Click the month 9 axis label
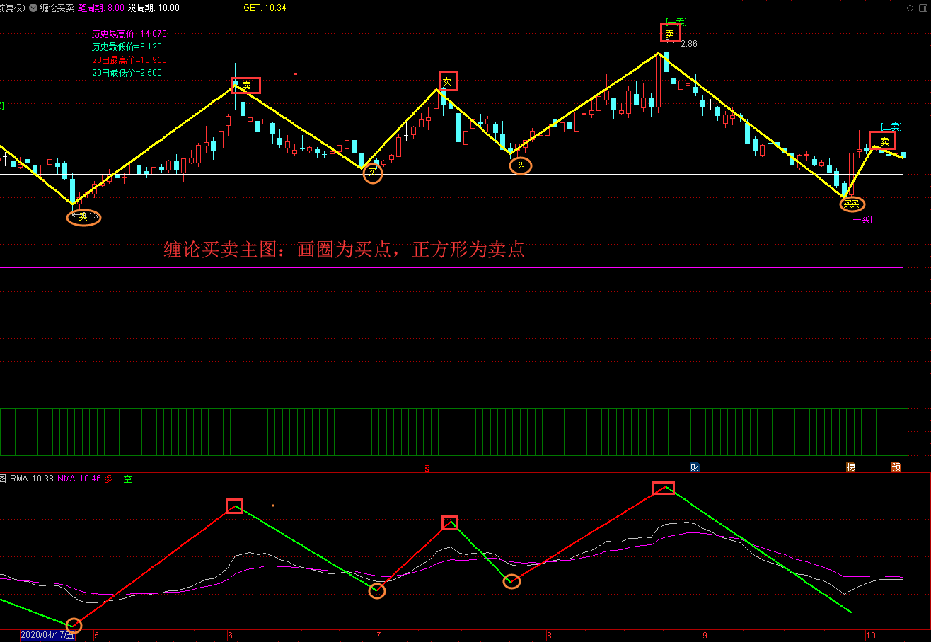931x642 pixels. click(x=704, y=635)
